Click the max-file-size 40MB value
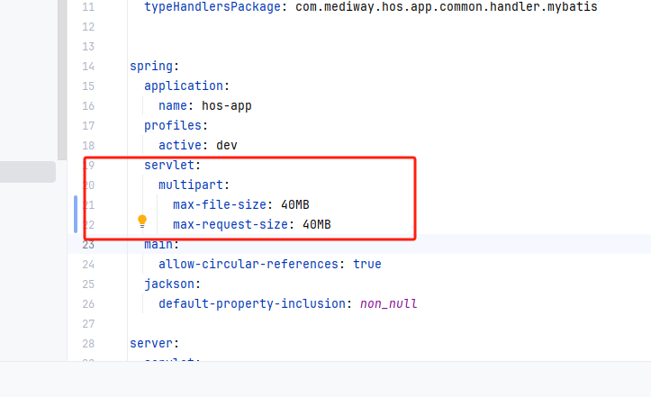651x397 pixels. tap(294, 204)
